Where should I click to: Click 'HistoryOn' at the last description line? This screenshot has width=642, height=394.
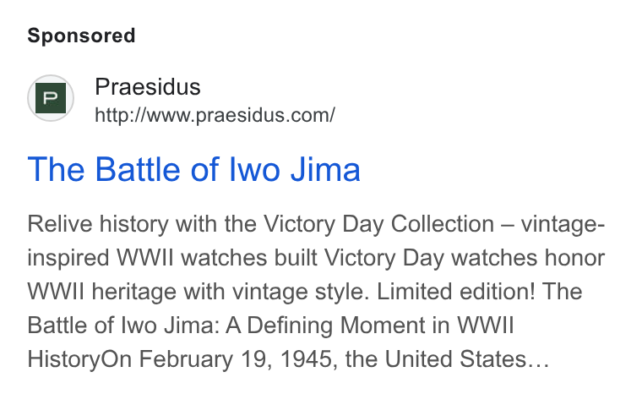pos(79,359)
